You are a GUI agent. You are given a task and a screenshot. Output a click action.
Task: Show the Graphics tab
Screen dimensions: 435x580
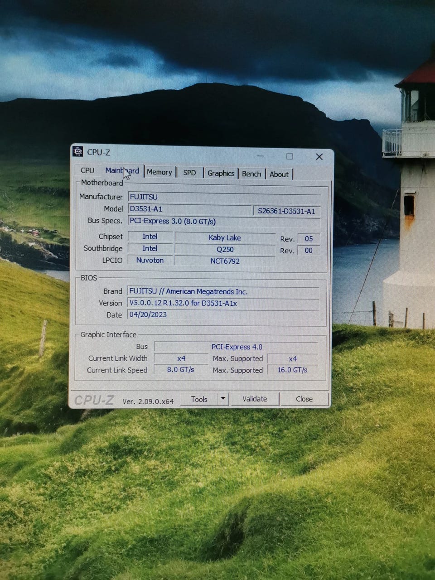221,173
